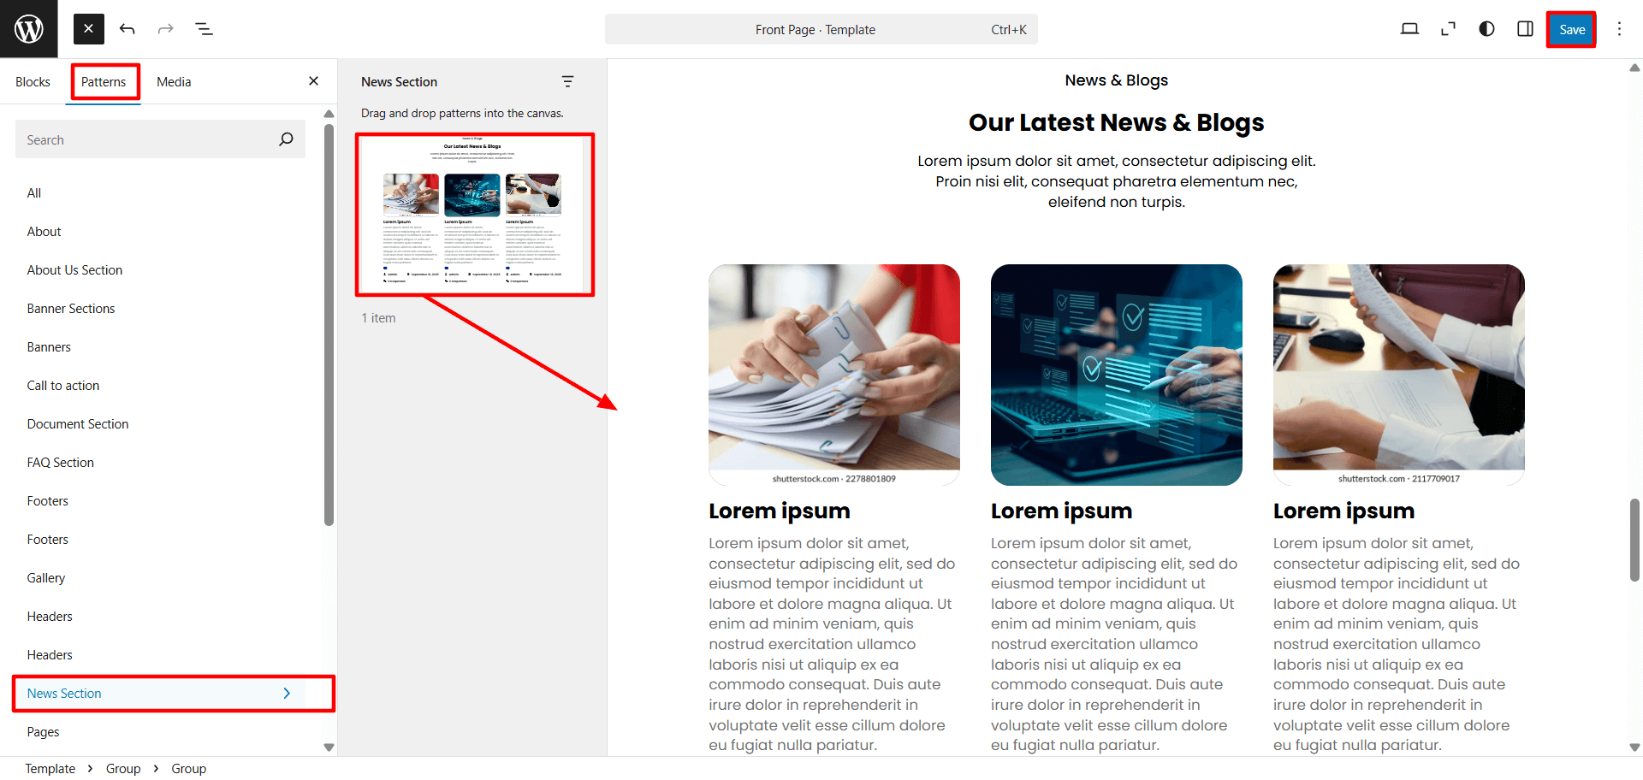Toggle the Settings sidebar panel icon

[1525, 29]
